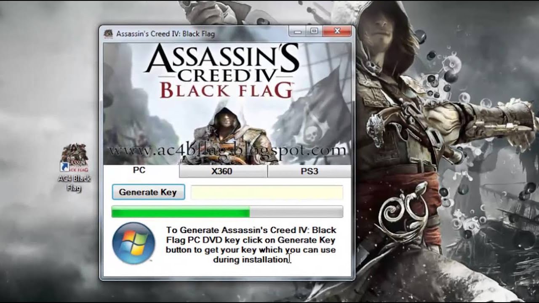Image resolution: width=539 pixels, height=303 pixels.
Task: Switch to the PC tab
Action: (x=139, y=170)
